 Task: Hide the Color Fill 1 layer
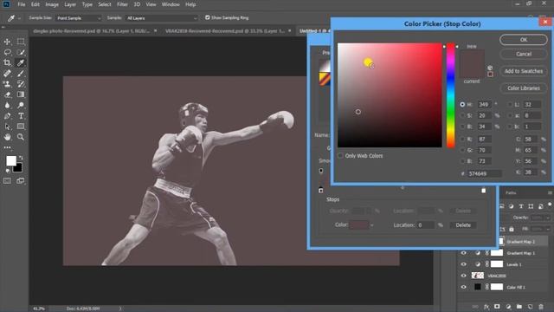(464, 287)
